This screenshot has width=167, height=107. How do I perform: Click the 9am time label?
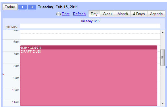click(x=16, y=78)
